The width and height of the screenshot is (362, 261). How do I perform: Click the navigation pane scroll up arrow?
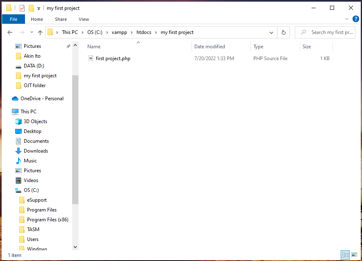pyautogui.click(x=75, y=45)
